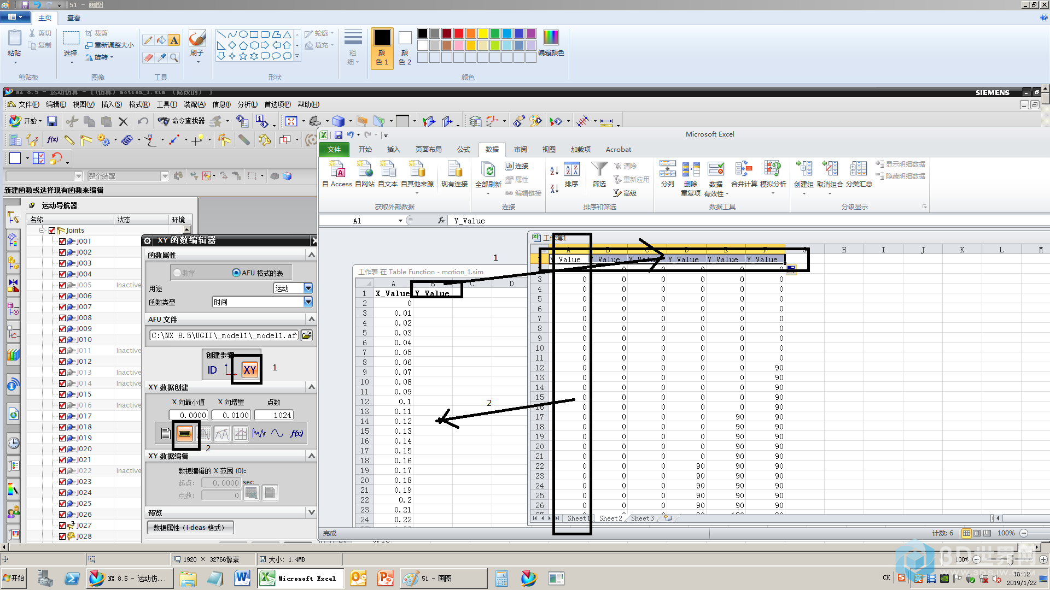Viewport: 1050px width, 590px height.
Task: Open the Excel 页面布局 ribbon tab
Action: tap(428, 149)
